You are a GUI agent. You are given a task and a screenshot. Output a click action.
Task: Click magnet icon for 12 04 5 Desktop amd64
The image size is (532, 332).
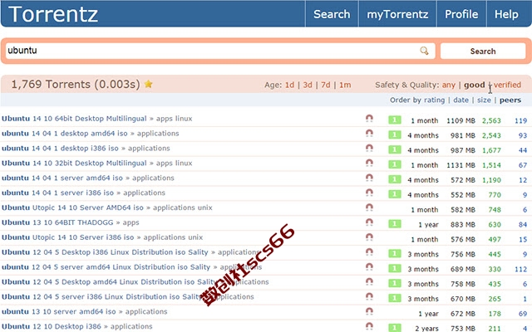(369, 282)
